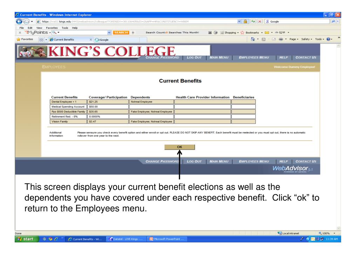Click the Bookmarks star icon on MyPoints toolbar
The width and height of the screenshot is (359, 269).
click(x=242, y=33)
